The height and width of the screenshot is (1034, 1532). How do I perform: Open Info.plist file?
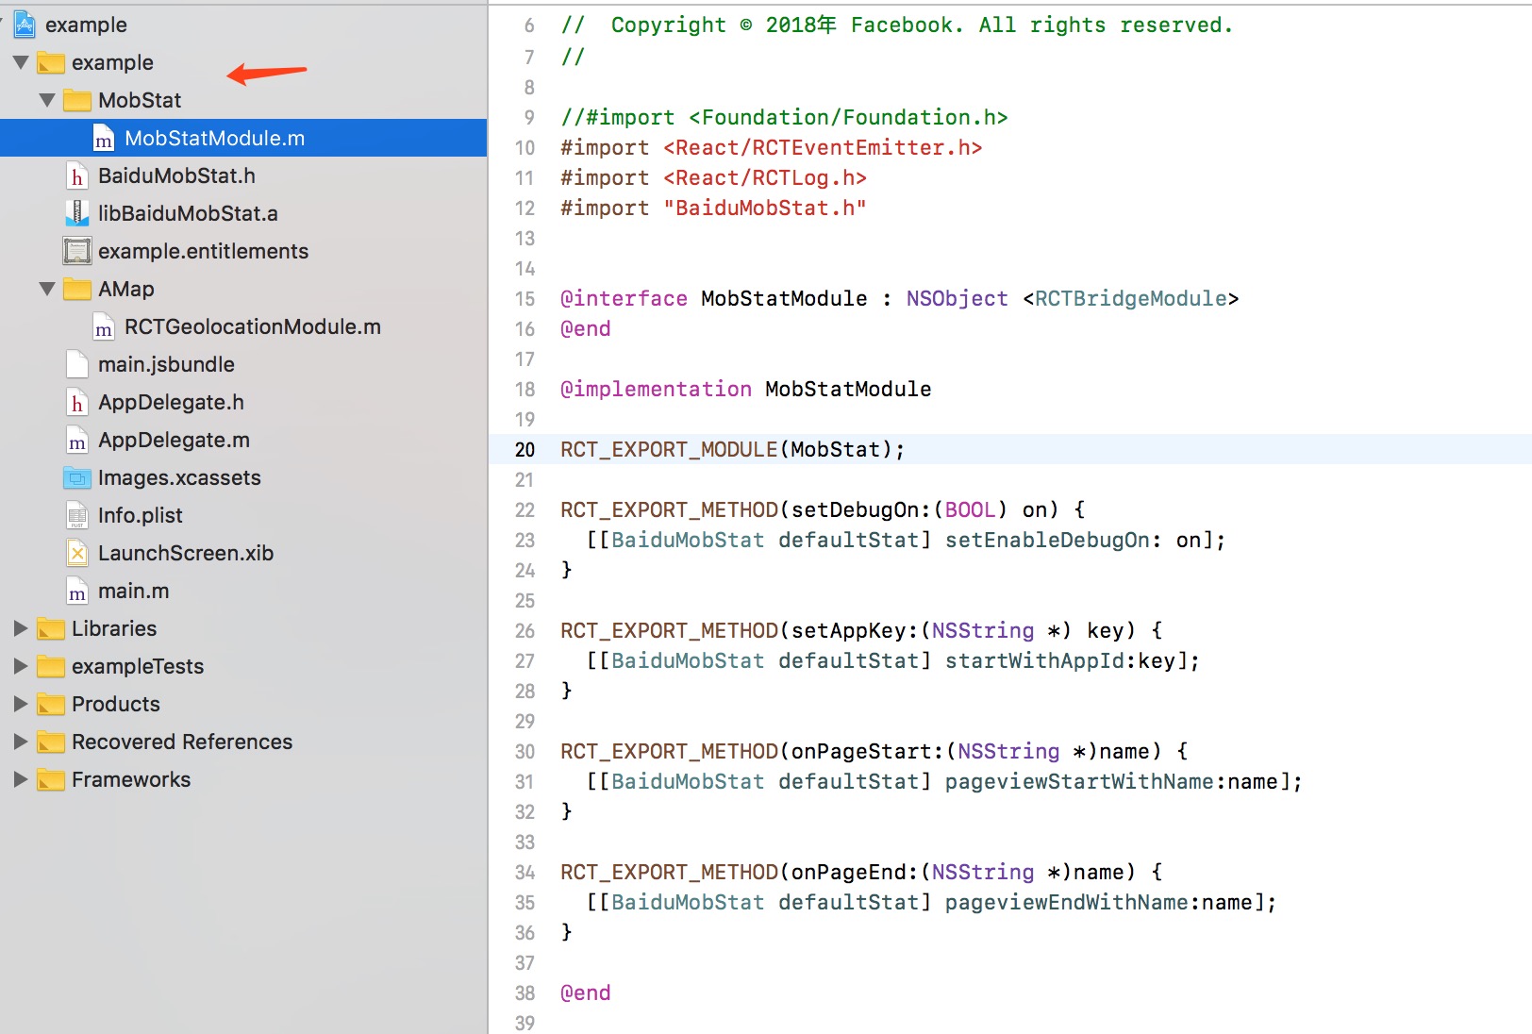coord(141,515)
